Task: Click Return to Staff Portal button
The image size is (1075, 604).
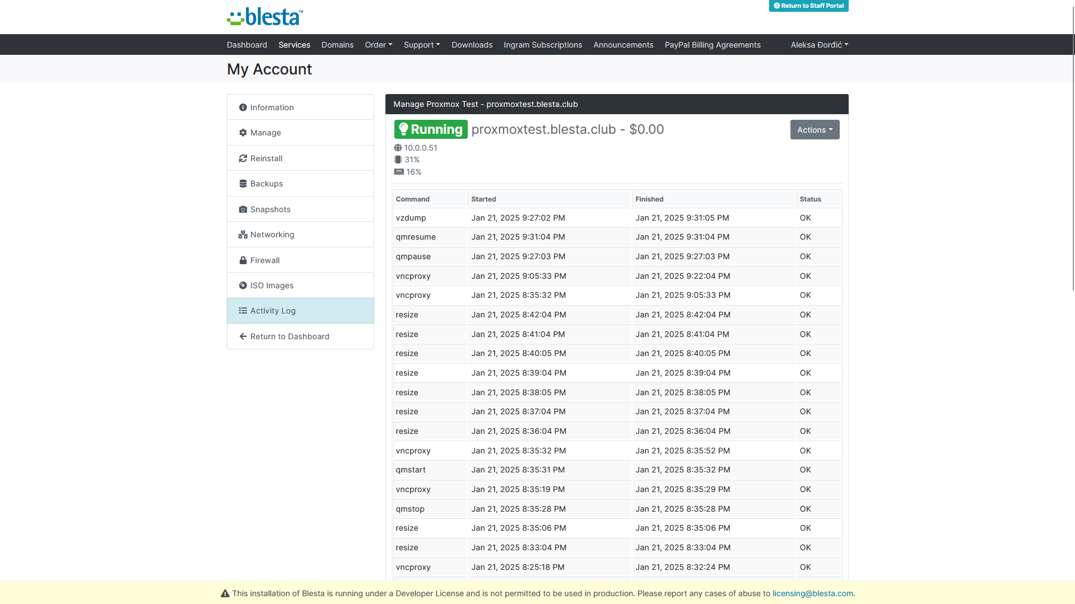Action: pyautogui.click(x=808, y=6)
